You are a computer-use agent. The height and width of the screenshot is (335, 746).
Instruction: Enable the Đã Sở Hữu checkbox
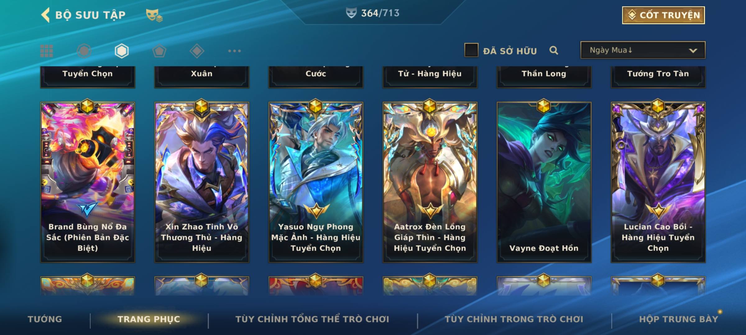(x=471, y=50)
